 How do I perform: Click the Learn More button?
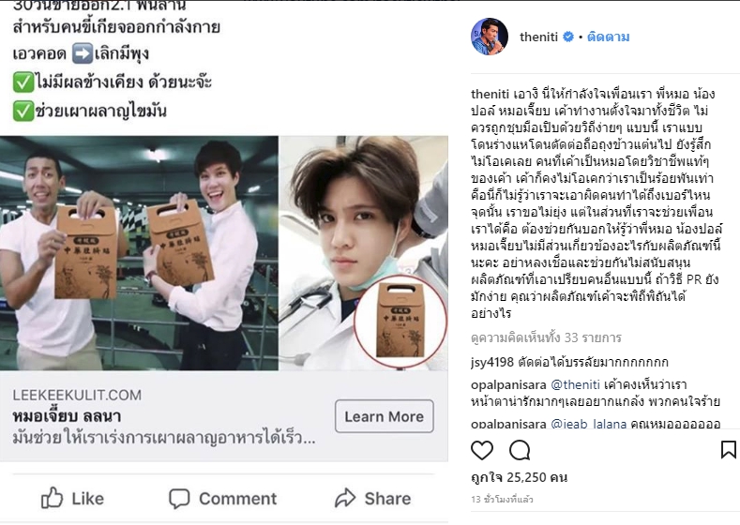(385, 416)
